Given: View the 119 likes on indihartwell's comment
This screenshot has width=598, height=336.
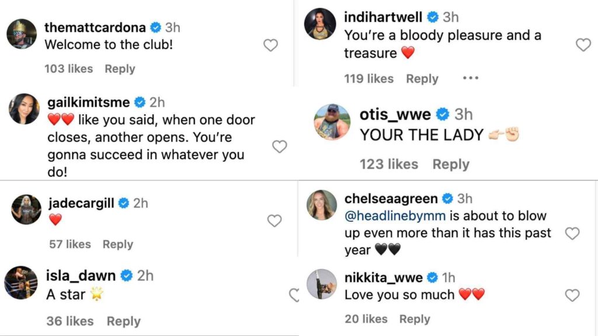Looking at the screenshot, I should pos(368,79).
